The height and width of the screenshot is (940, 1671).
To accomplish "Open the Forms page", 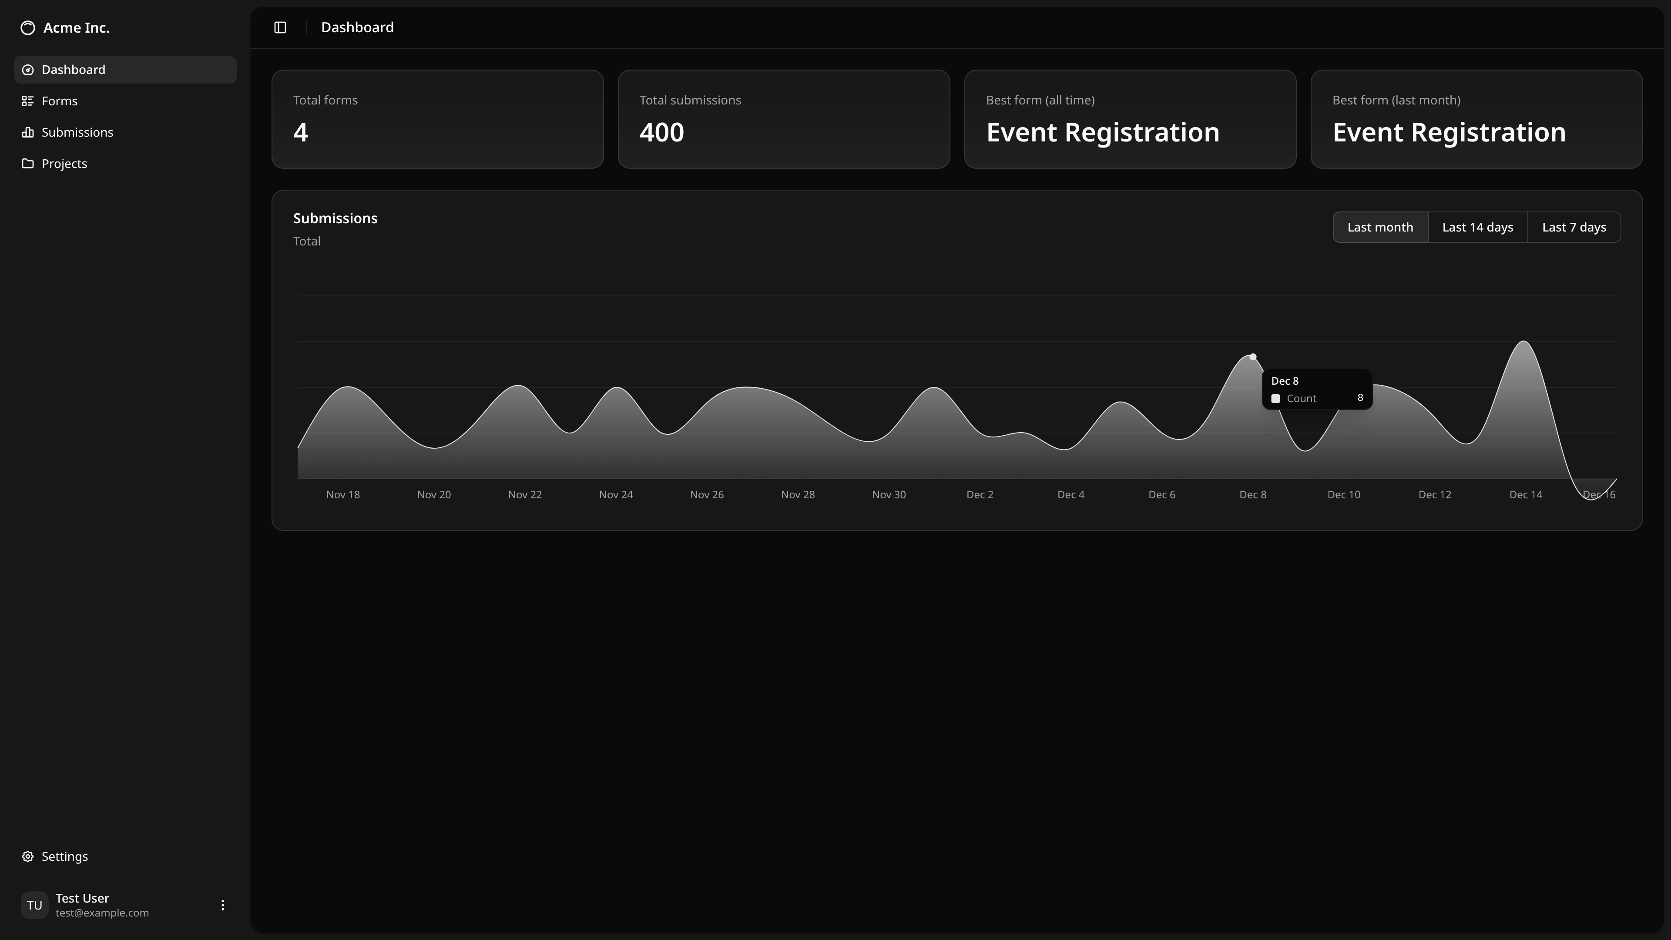I will 60,101.
